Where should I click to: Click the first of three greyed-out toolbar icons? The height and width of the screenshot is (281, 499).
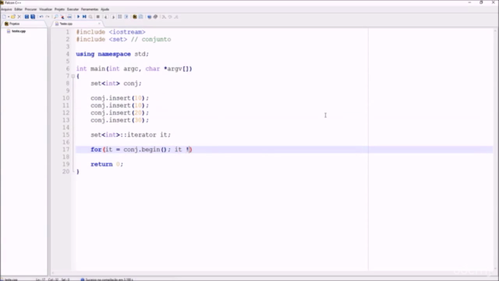click(164, 16)
